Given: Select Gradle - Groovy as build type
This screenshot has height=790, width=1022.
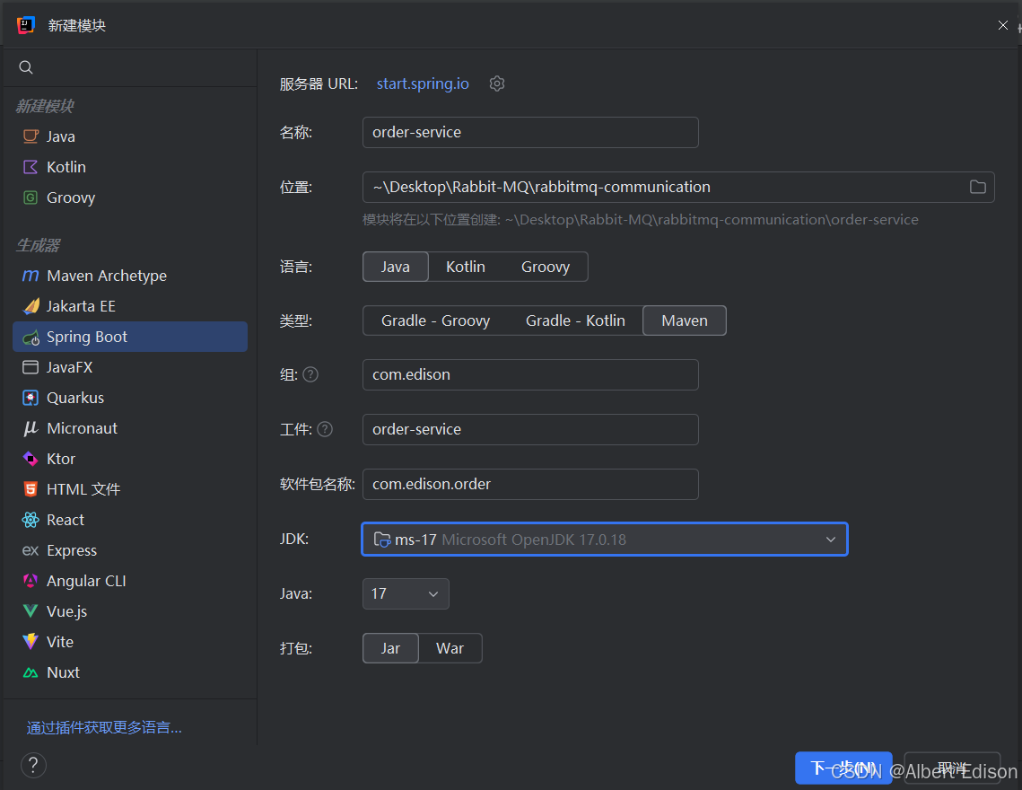Looking at the screenshot, I should tap(435, 321).
